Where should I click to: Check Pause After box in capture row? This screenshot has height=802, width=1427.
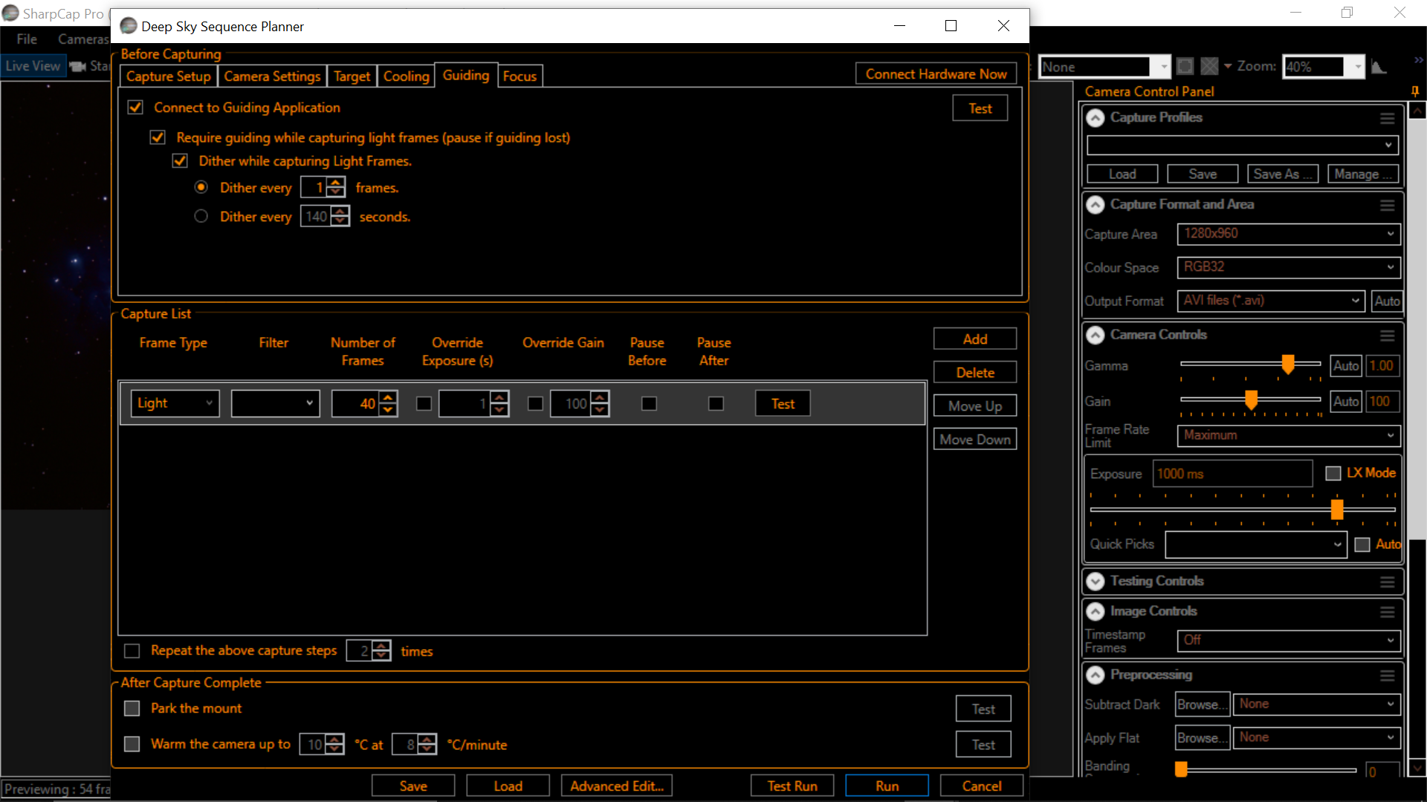tap(716, 403)
